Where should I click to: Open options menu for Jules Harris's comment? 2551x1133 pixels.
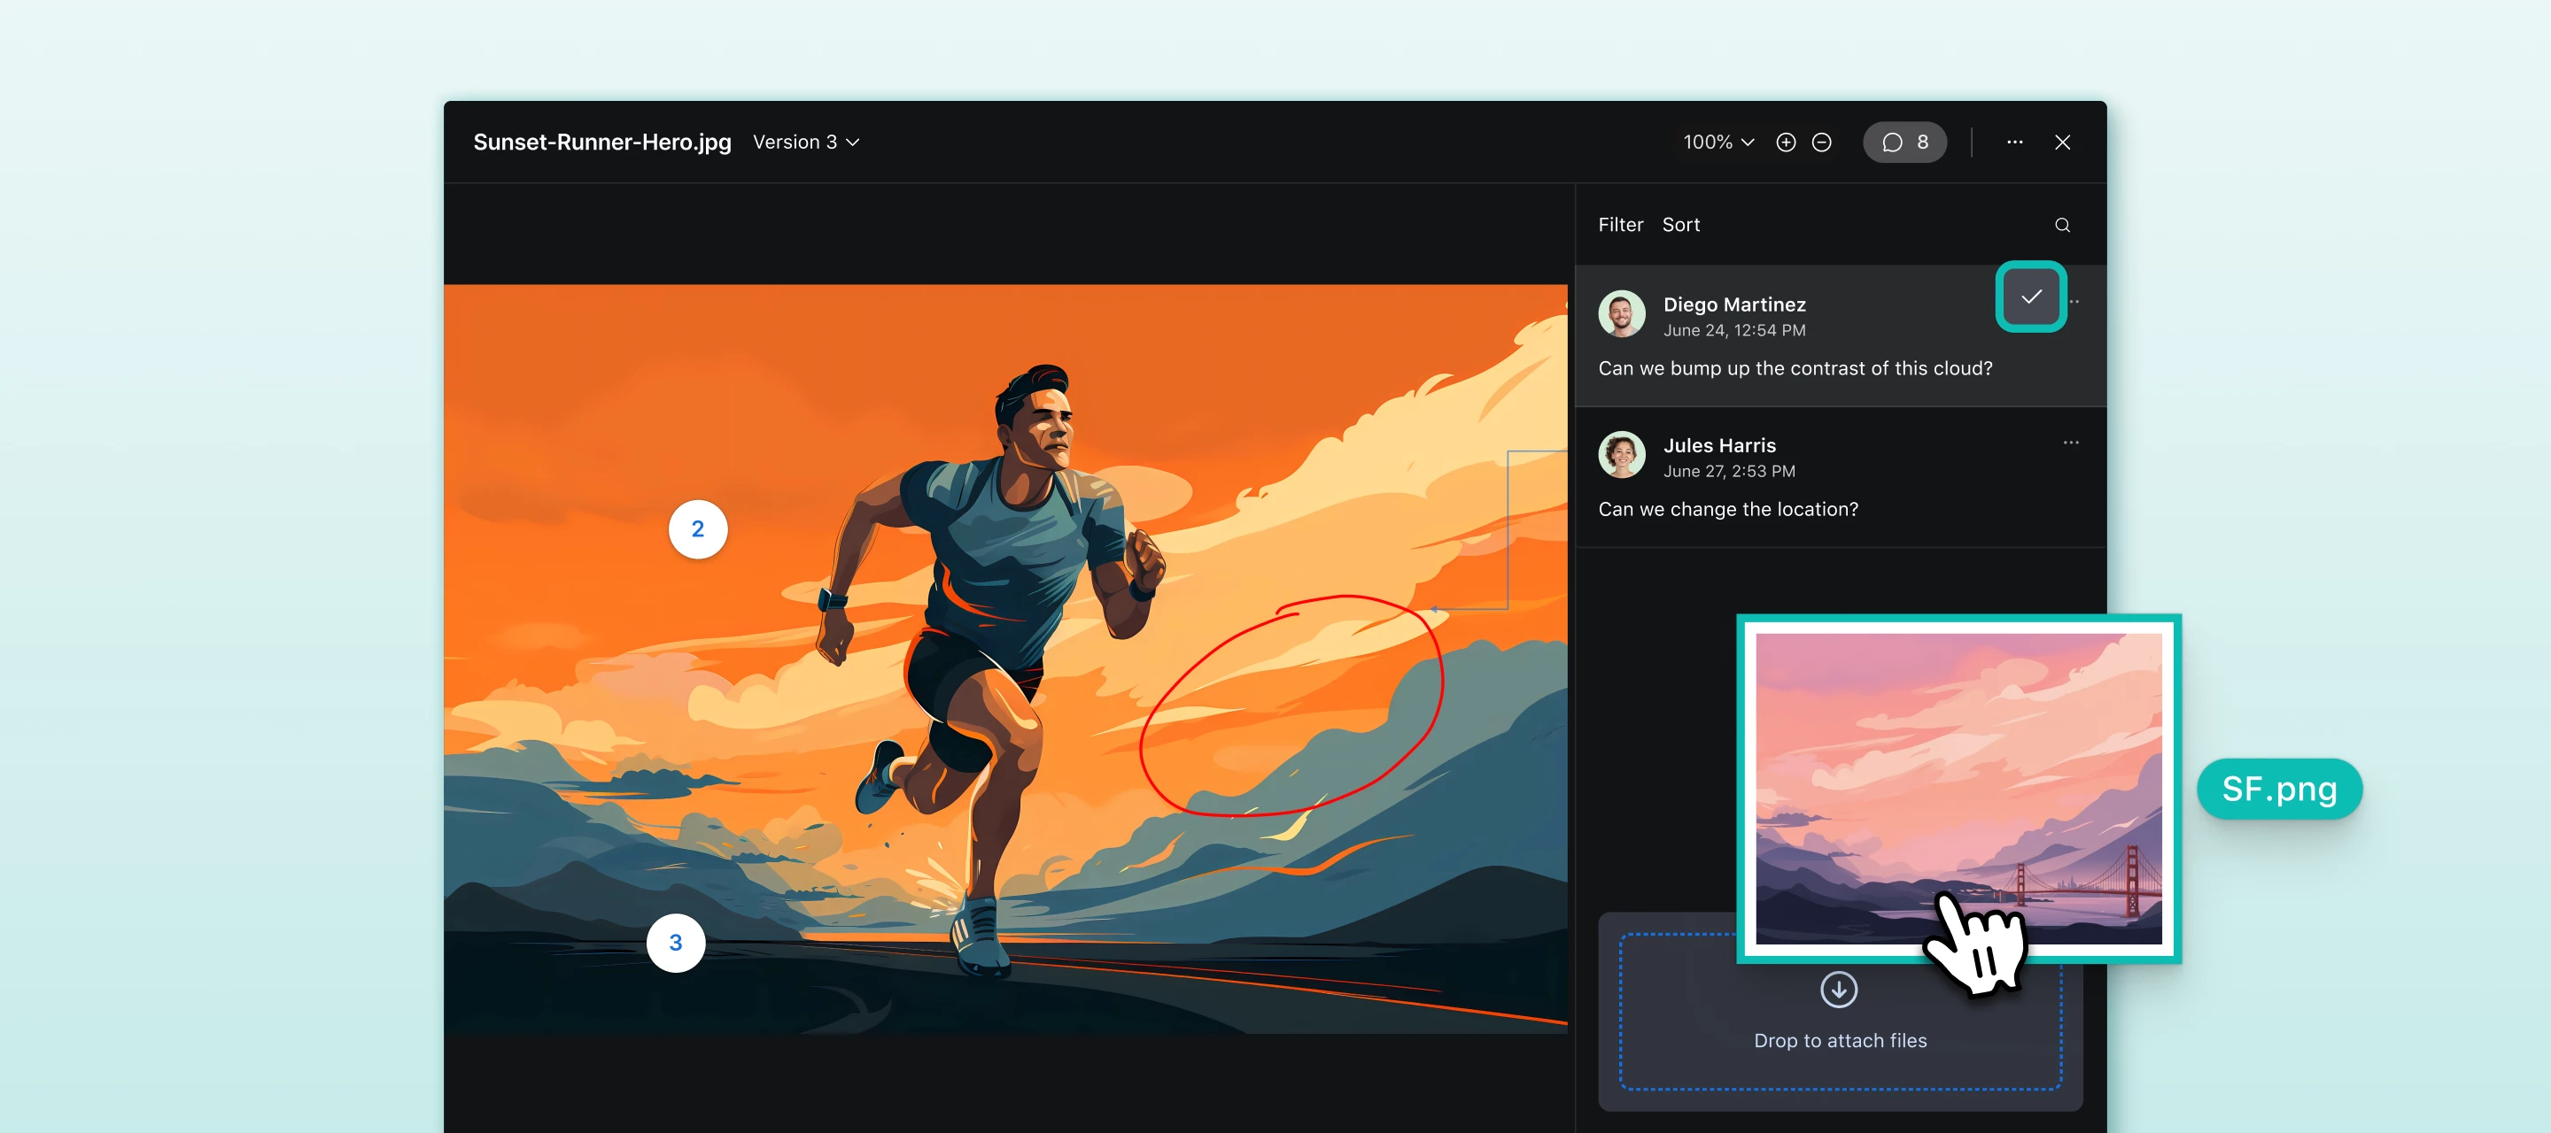point(2071,443)
